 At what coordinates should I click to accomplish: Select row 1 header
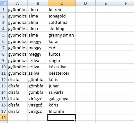[x=4, y=10]
